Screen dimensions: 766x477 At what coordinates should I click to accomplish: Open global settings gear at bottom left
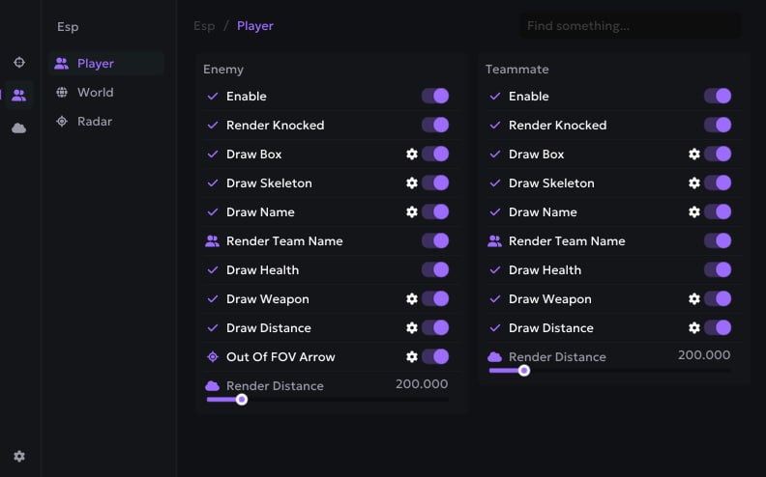click(19, 456)
